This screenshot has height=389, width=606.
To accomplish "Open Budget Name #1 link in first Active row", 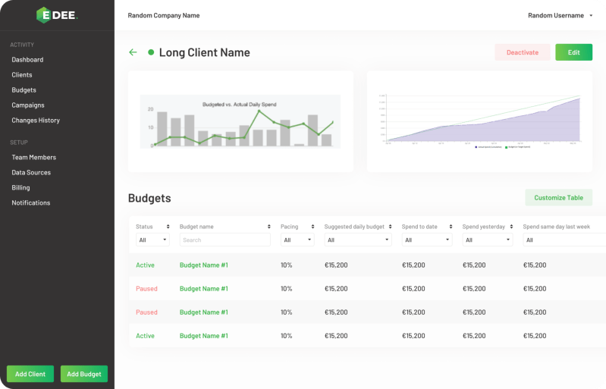I will click(204, 265).
